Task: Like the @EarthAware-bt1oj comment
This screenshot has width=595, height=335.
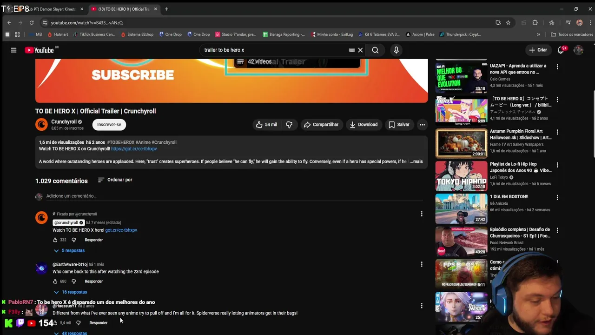Action: [55, 281]
